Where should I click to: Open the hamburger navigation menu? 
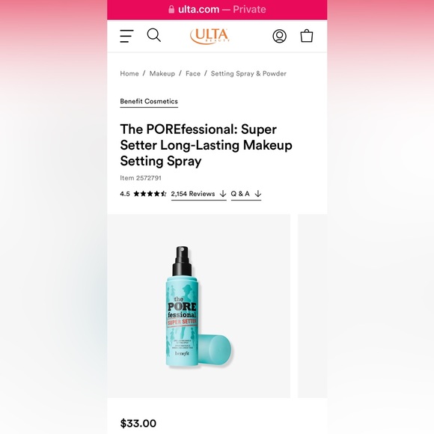coord(126,36)
